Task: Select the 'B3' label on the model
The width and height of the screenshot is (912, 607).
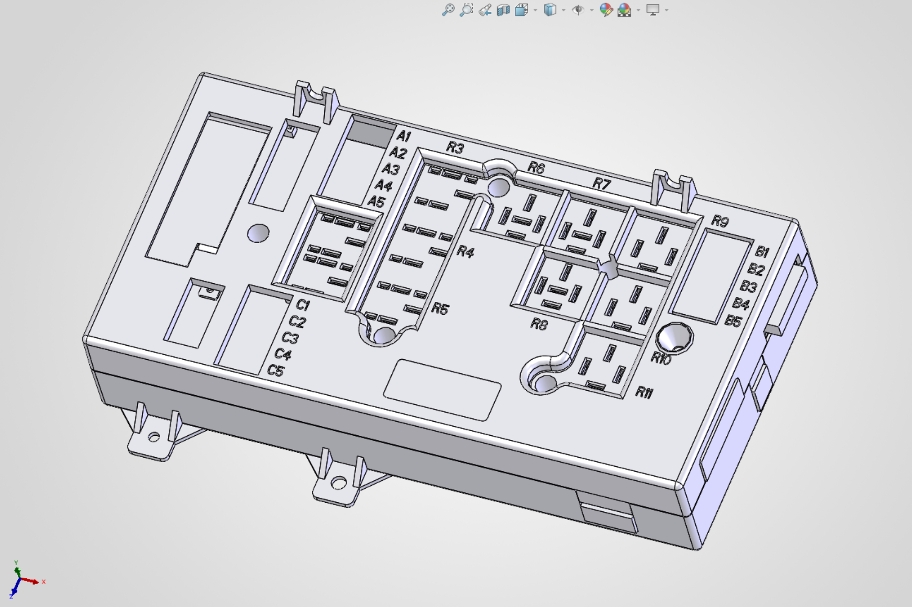Action: coord(748,286)
